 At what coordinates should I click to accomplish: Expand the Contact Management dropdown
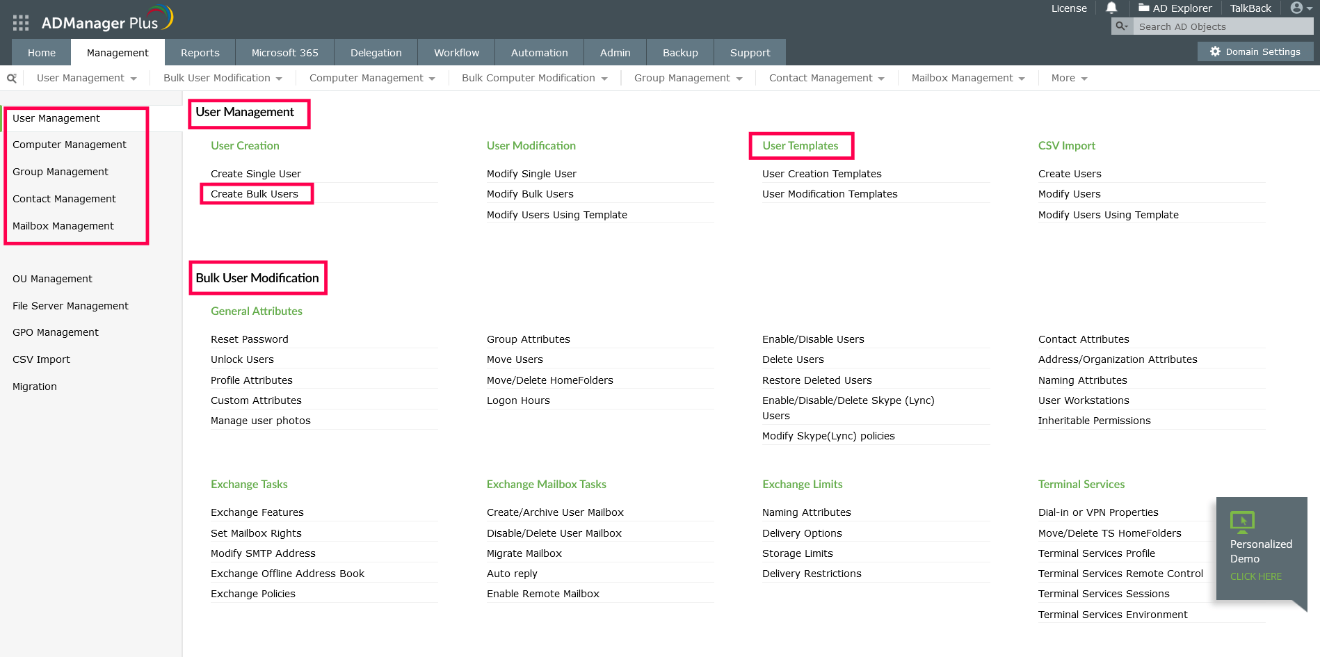pos(826,78)
